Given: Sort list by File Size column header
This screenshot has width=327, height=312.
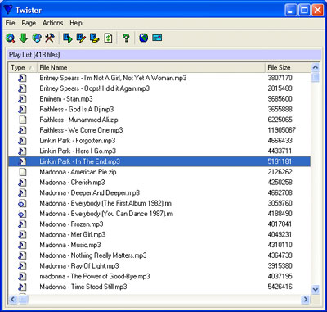Looking at the screenshot, I should (288, 68).
